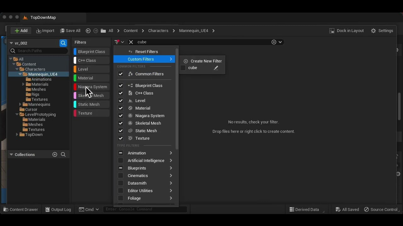Screen dimensions: 403x226
Task: Click the history forward arrow icon
Action: [x=96, y=30]
